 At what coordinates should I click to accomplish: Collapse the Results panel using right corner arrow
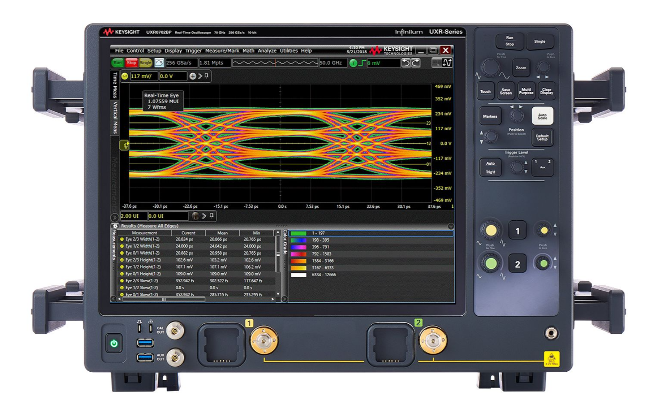pyautogui.click(x=451, y=226)
